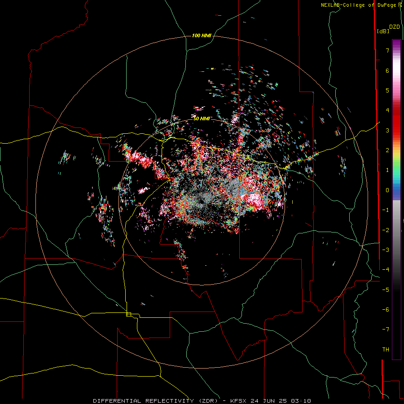This screenshot has height=404, width=404.
Task: Click the -1 value on color scale
Action: (386, 210)
